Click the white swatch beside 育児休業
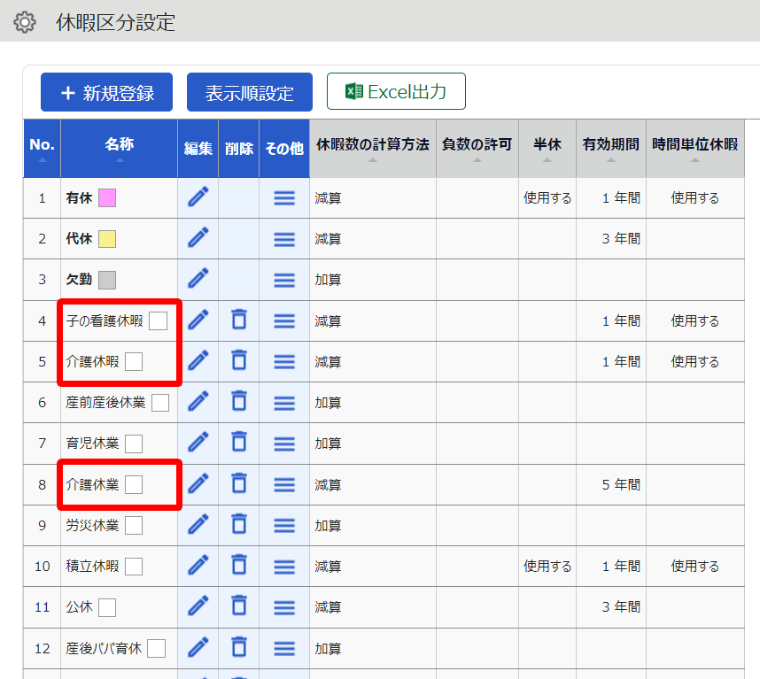Viewport: 760px width, 679px height. click(x=134, y=444)
